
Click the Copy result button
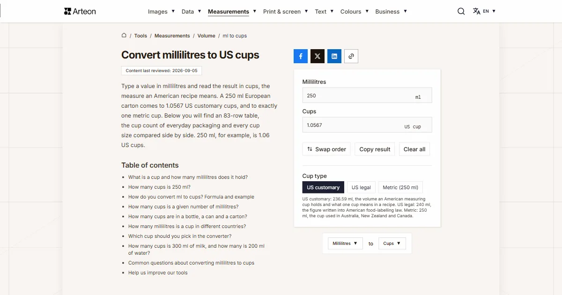375,149
